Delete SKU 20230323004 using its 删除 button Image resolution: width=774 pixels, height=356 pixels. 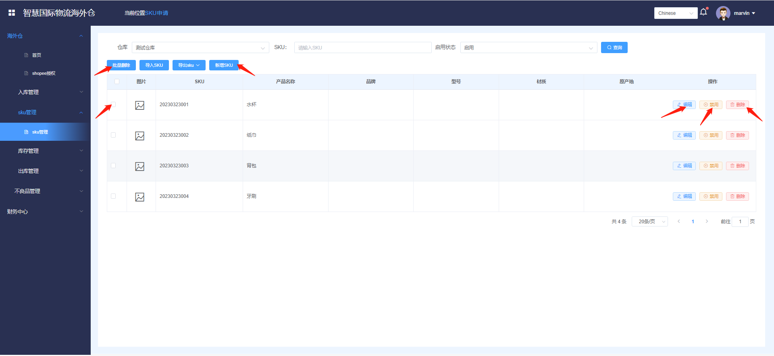click(737, 196)
